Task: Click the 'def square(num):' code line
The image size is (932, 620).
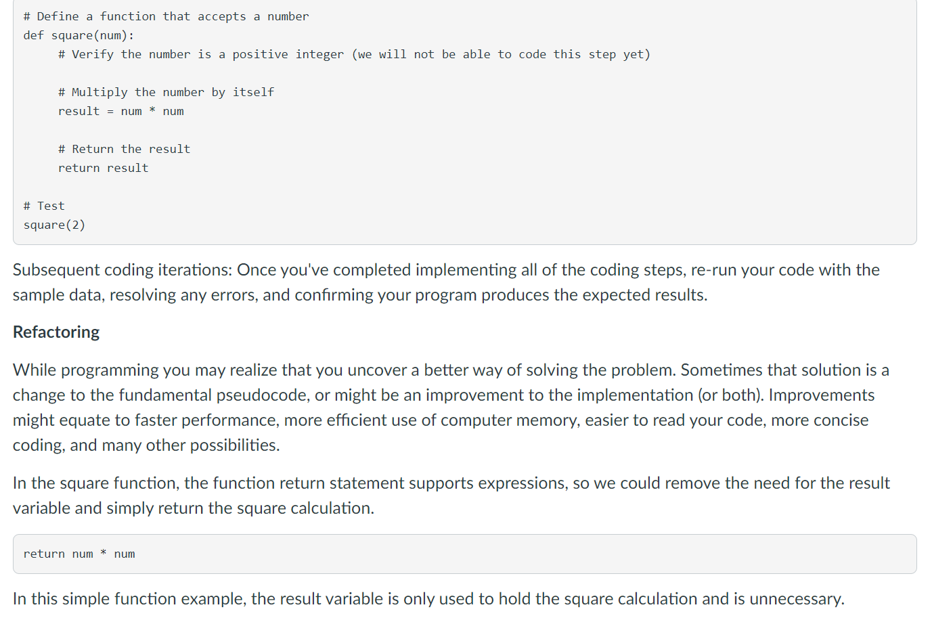Action: (79, 35)
